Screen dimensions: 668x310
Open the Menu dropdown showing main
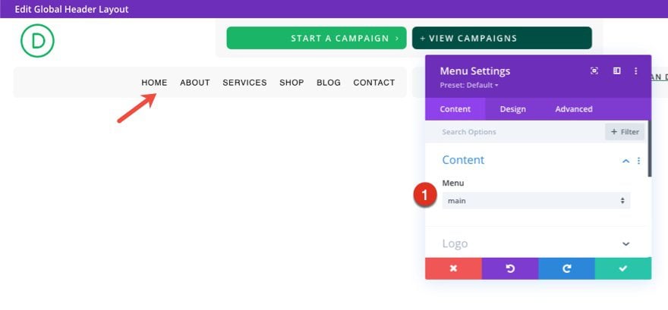coord(536,201)
